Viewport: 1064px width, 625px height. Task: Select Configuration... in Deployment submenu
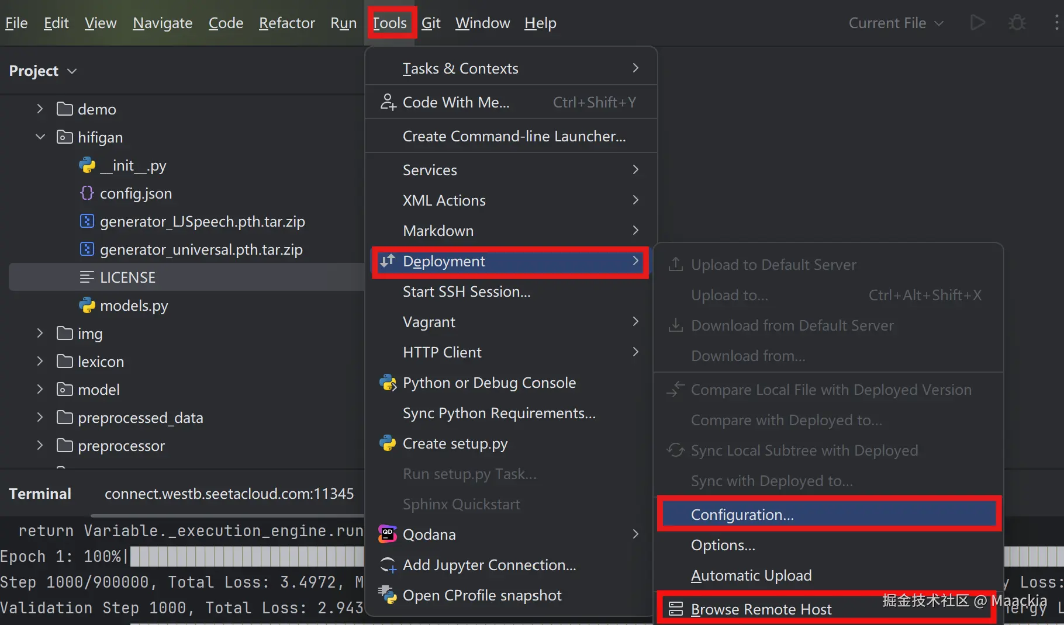pos(742,515)
